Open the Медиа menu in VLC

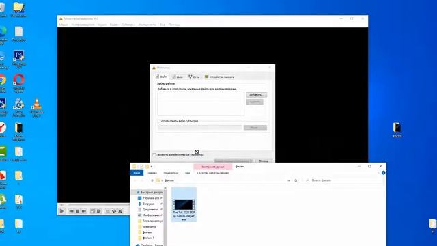[64, 25]
